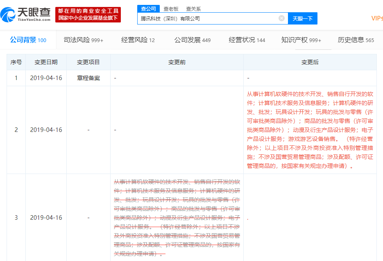Clear the search box with the X icon

281,18
